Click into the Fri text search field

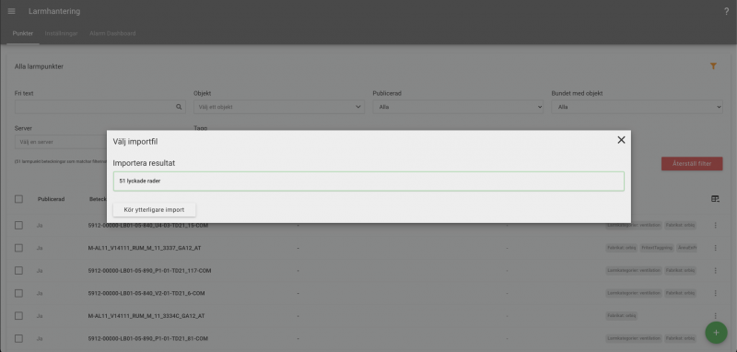click(x=94, y=107)
